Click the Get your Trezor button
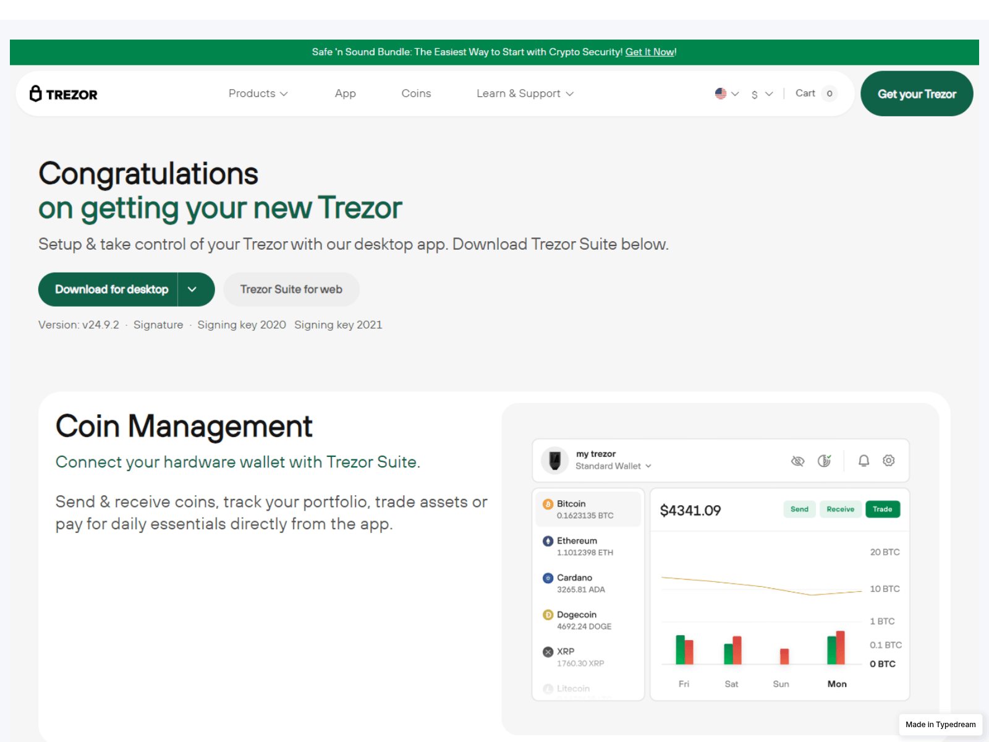Viewport: 989px width, 742px height. (917, 93)
